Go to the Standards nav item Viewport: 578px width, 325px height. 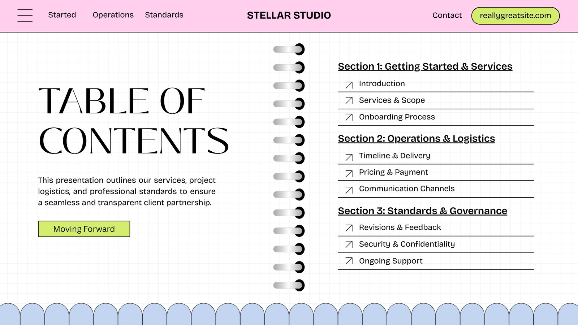coord(164,15)
